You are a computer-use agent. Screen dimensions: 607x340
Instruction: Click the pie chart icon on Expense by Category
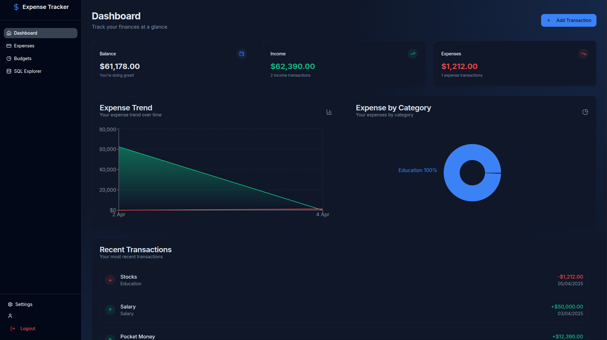[585, 112]
